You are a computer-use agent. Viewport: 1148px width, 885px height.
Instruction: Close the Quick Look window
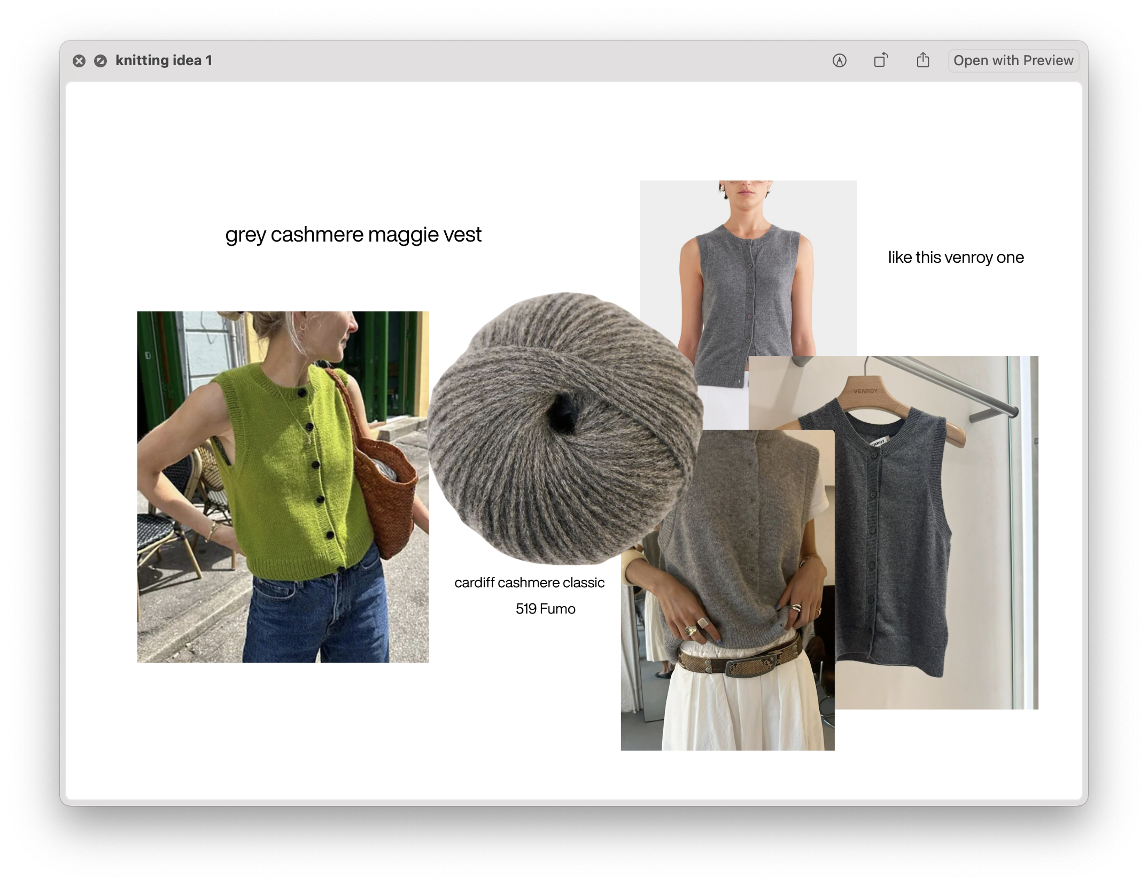79,61
